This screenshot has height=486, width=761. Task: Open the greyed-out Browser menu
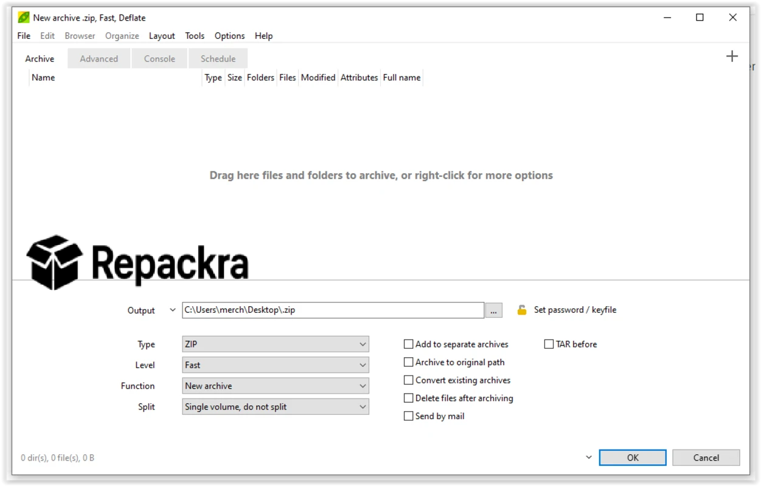80,36
